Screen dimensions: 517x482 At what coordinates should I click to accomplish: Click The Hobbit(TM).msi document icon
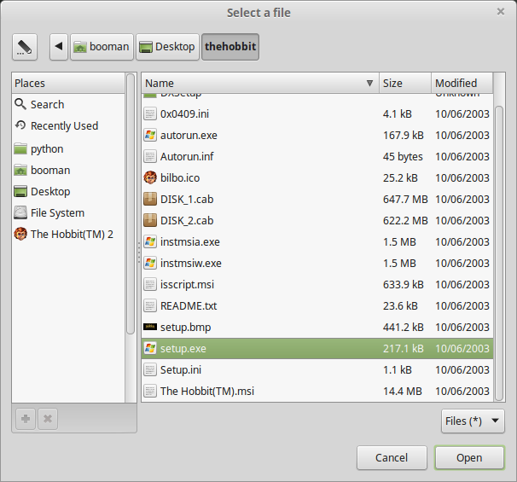pos(150,391)
